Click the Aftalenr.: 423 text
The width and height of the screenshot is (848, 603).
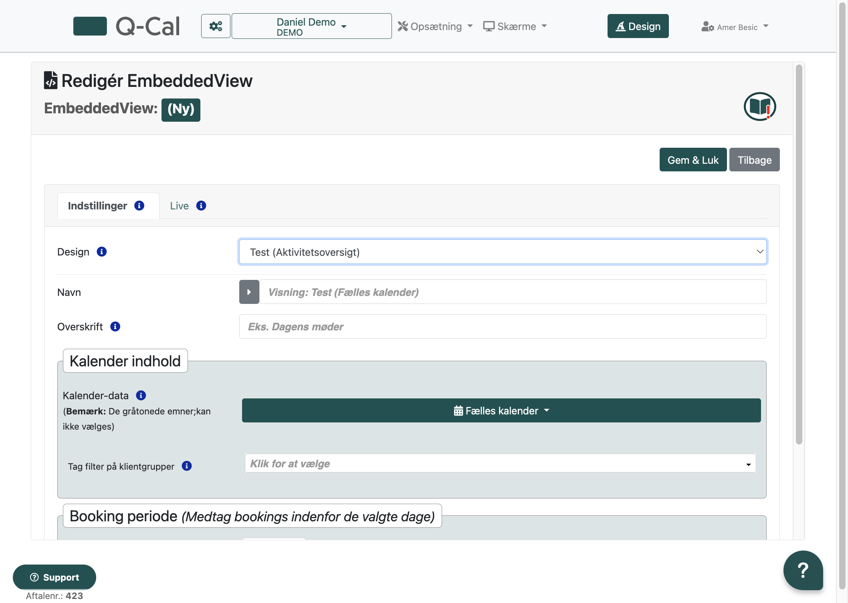click(55, 595)
